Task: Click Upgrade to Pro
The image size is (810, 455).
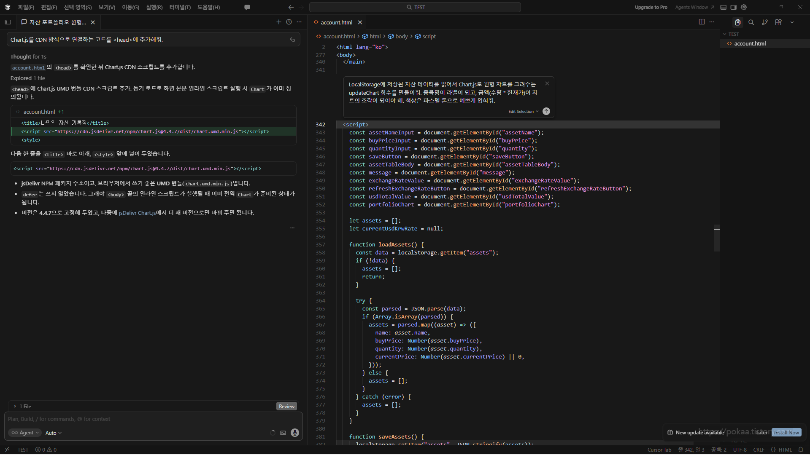Action: pos(651,7)
